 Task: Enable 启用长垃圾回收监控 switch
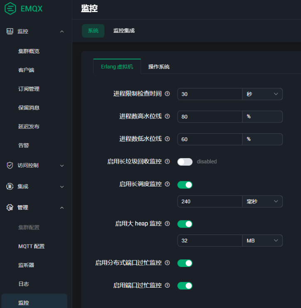click(185, 161)
